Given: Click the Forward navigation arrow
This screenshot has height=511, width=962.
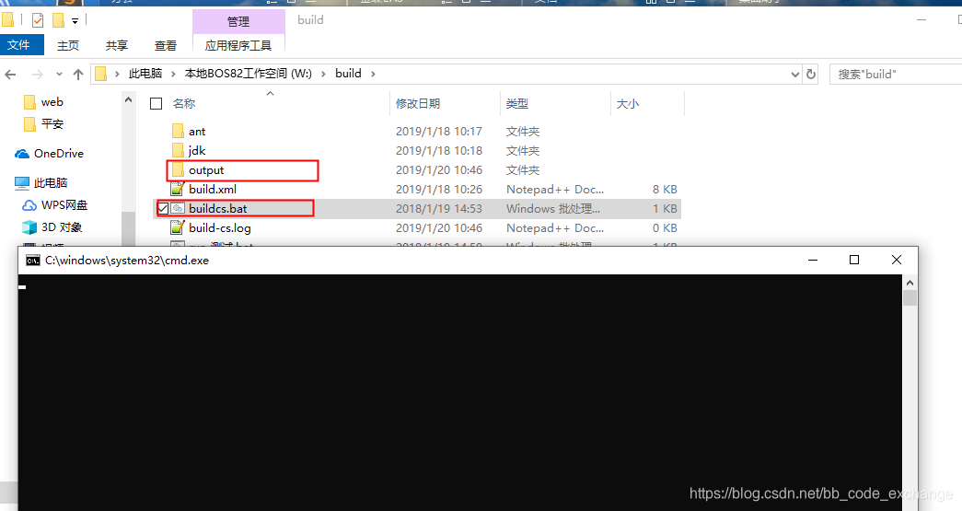Looking at the screenshot, I should pyautogui.click(x=38, y=75).
